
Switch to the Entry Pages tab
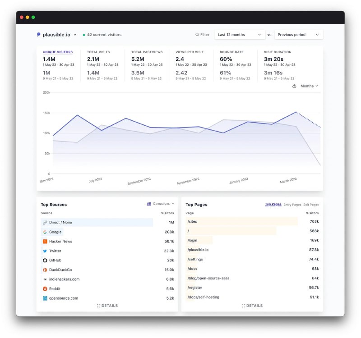pos(292,205)
